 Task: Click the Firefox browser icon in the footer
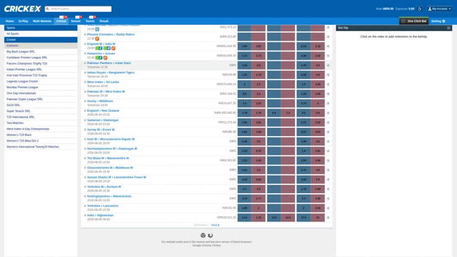click(210, 235)
